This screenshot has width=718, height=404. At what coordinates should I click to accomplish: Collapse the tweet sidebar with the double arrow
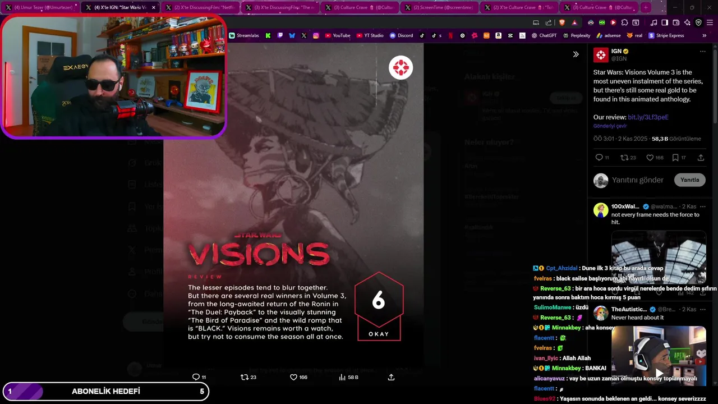[576, 54]
